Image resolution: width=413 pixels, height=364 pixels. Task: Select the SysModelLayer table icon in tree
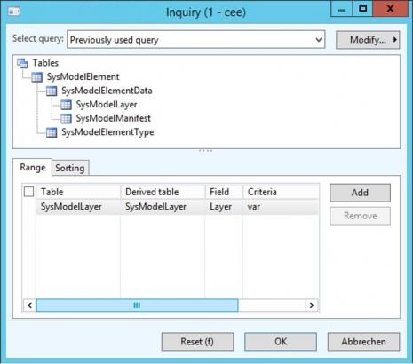point(66,105)
